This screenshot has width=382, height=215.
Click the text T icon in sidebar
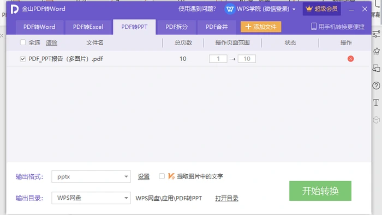(376, 102)
